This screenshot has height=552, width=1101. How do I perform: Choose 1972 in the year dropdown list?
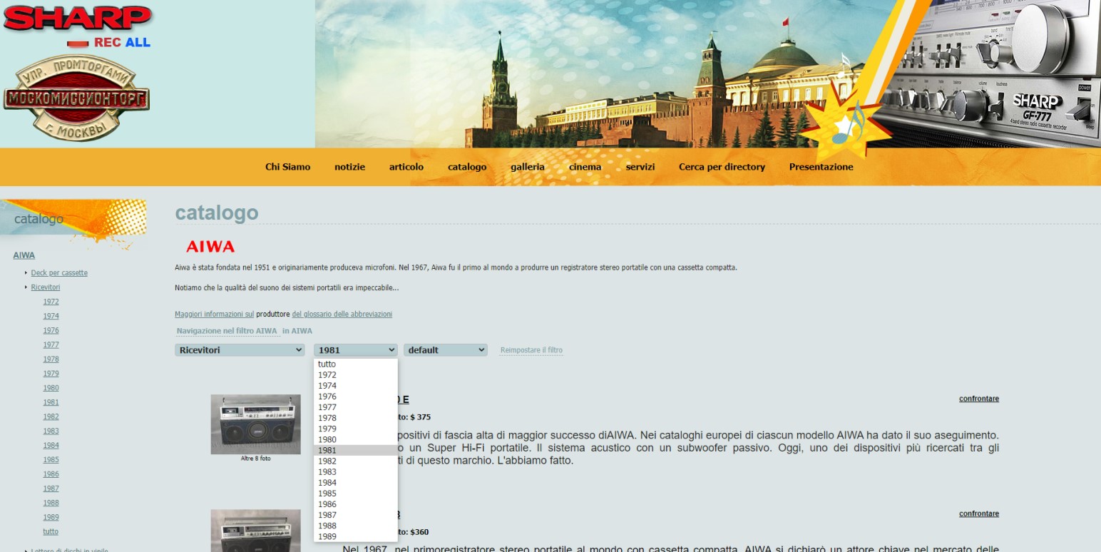pos(356,375)
